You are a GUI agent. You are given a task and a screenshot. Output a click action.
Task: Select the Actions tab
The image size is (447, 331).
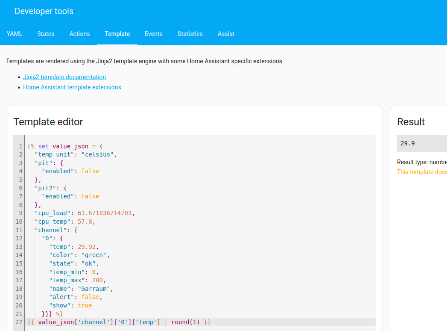pyautogui.click(x=79, y=34)
